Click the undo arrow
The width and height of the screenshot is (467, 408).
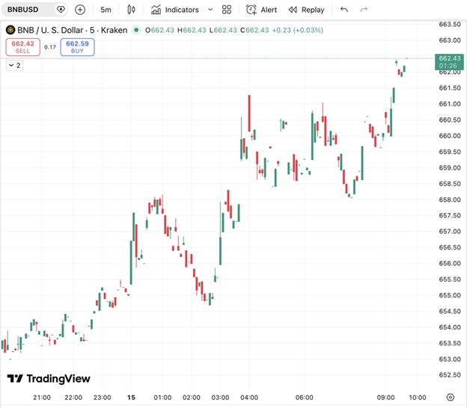click(x=344, y=10)
